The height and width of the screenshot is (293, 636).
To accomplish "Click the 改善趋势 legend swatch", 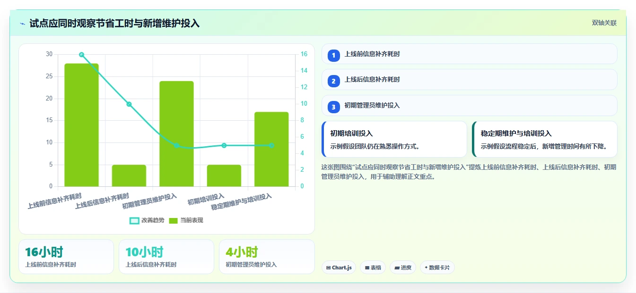I will pos(134,220).
